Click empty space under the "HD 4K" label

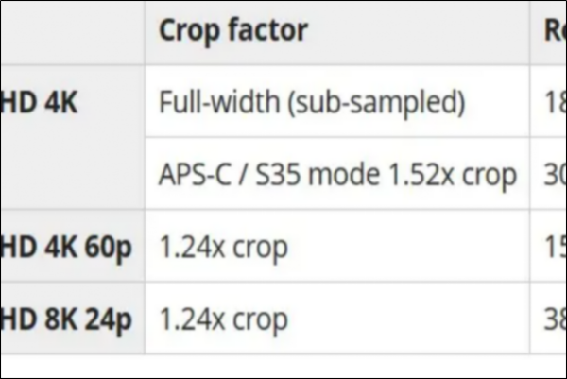pos(72,170)
